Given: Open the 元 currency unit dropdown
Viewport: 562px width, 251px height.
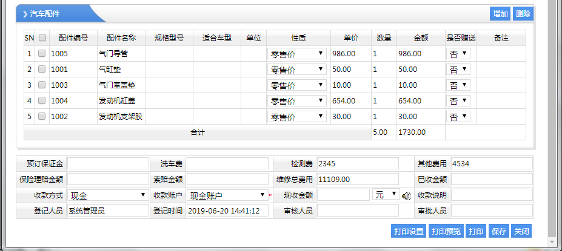Looking at the screenshot, I should pos(386,195).
